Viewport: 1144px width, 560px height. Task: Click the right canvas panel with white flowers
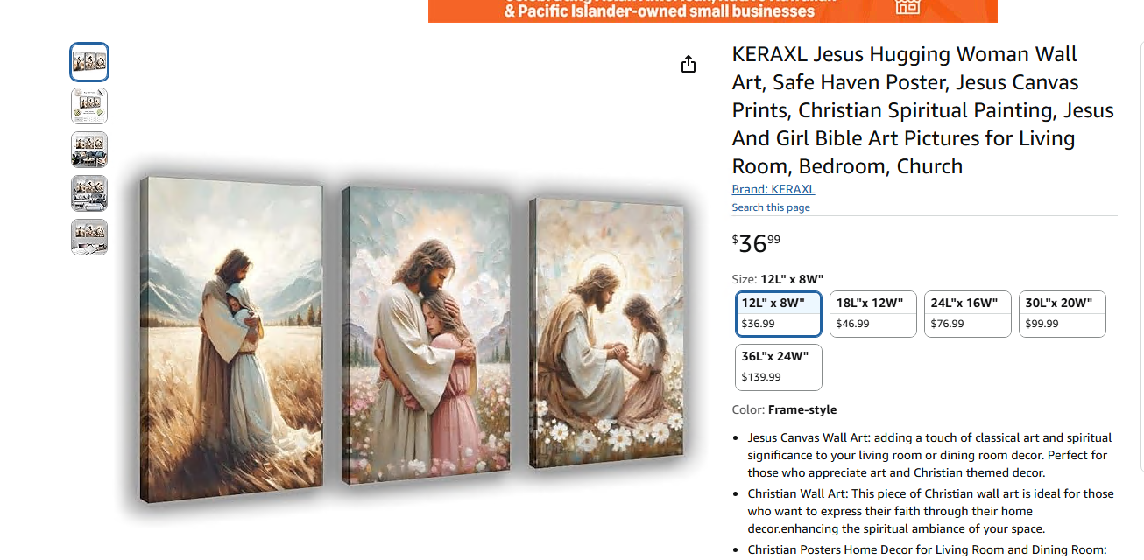606,332
